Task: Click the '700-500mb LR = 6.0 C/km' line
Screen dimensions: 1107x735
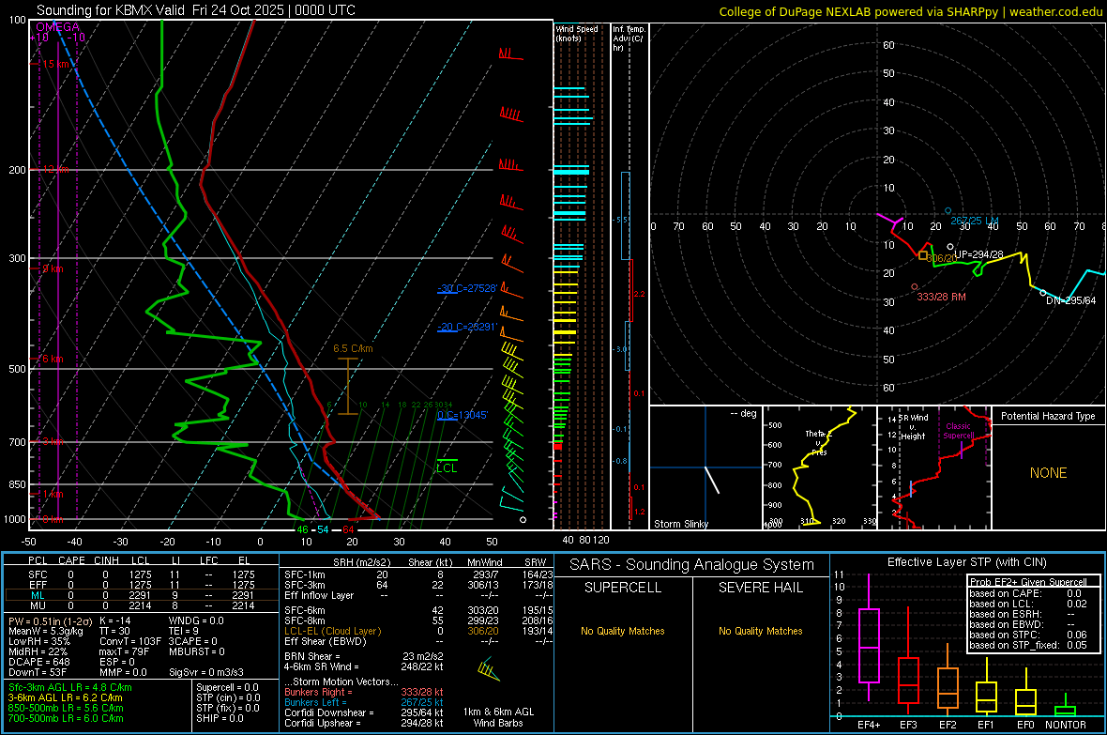Action: click(66, 718)
